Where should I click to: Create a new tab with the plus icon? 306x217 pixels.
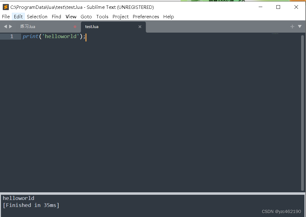coord(292,26)
